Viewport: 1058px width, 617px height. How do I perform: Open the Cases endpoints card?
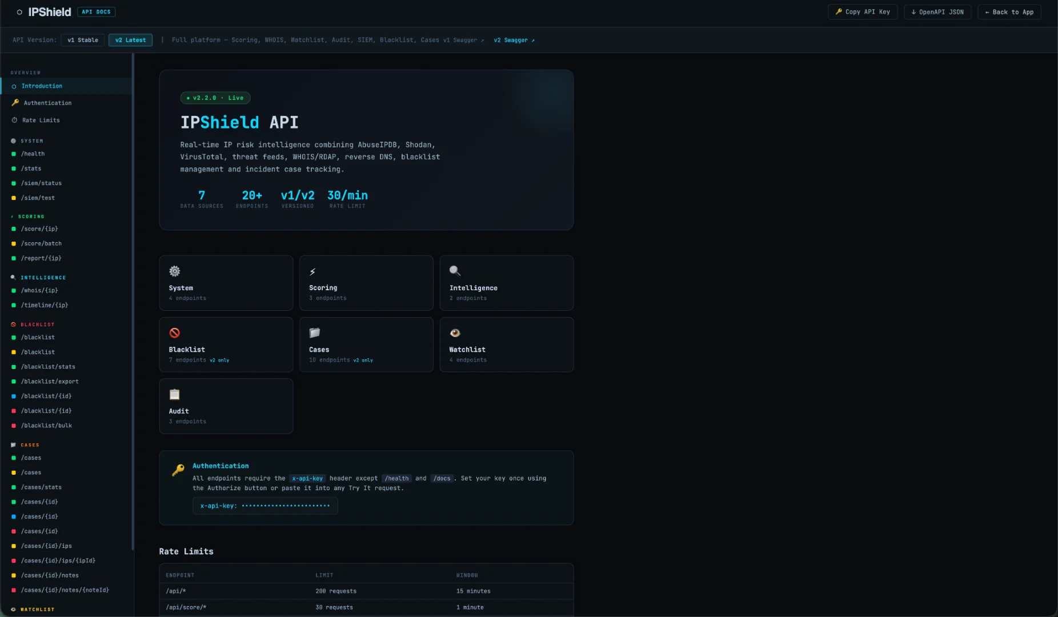[x=366, y=344]
